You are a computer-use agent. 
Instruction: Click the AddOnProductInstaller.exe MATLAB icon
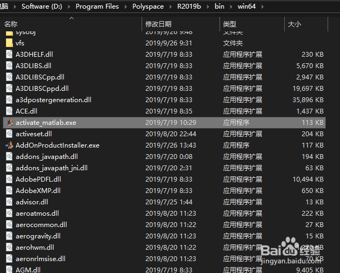click(9, 145)
